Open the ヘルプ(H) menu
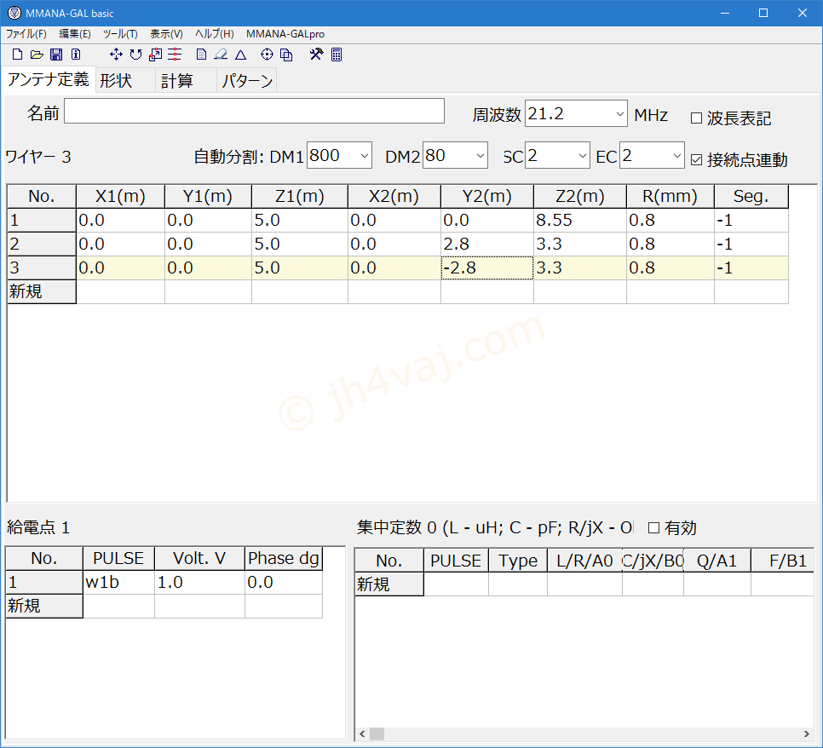 [214, 34]
